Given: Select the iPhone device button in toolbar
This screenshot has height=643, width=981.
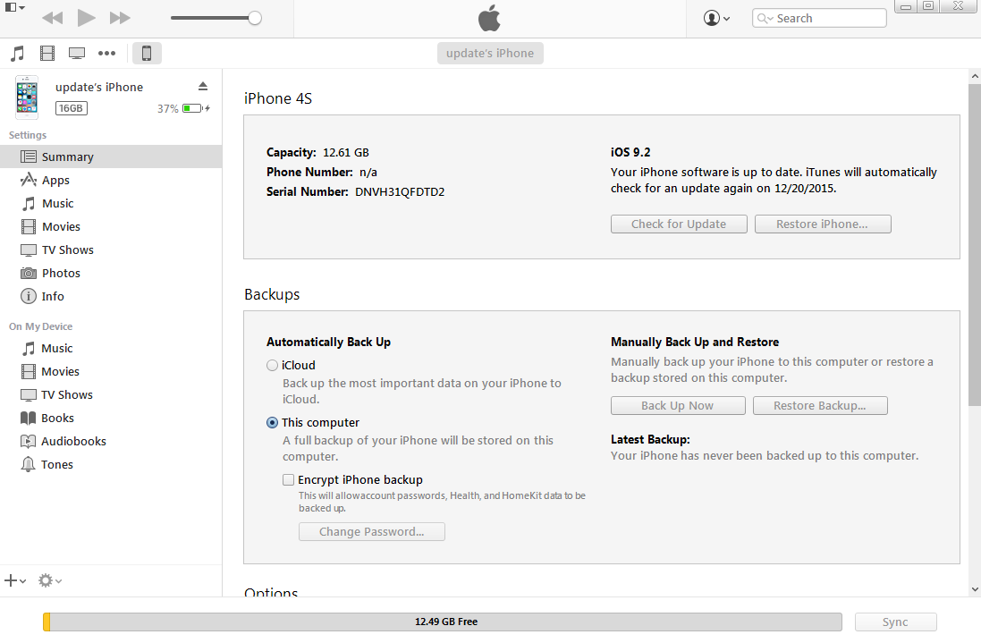Looking at the screenshot, I should [147, 53].
